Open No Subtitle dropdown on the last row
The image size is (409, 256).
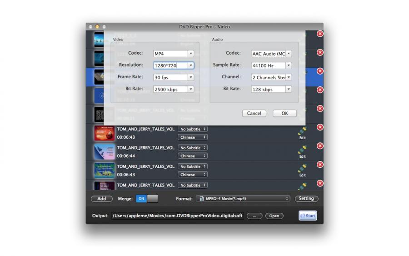point(193,185)
